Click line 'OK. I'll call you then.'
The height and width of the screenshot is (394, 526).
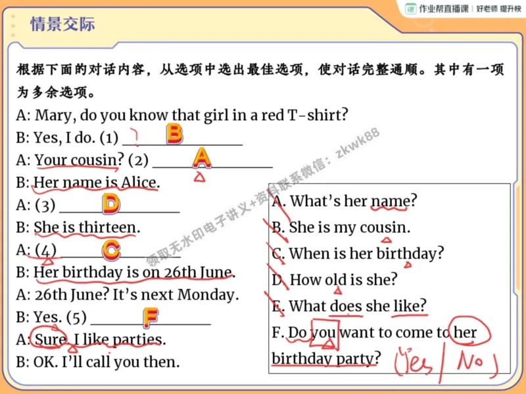point(98,362)
